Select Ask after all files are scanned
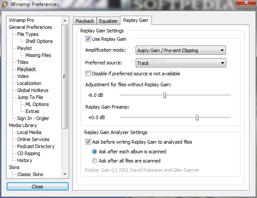Image resolution: width=257 pixels, height=198 pixels. point(95,161)
